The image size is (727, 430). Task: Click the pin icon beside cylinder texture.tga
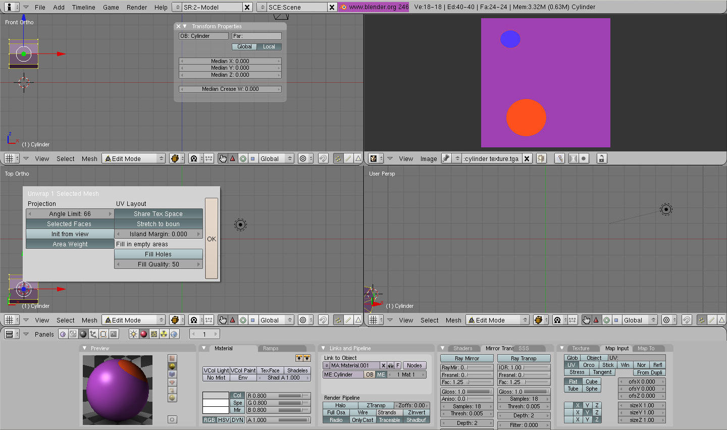[446, 158]
